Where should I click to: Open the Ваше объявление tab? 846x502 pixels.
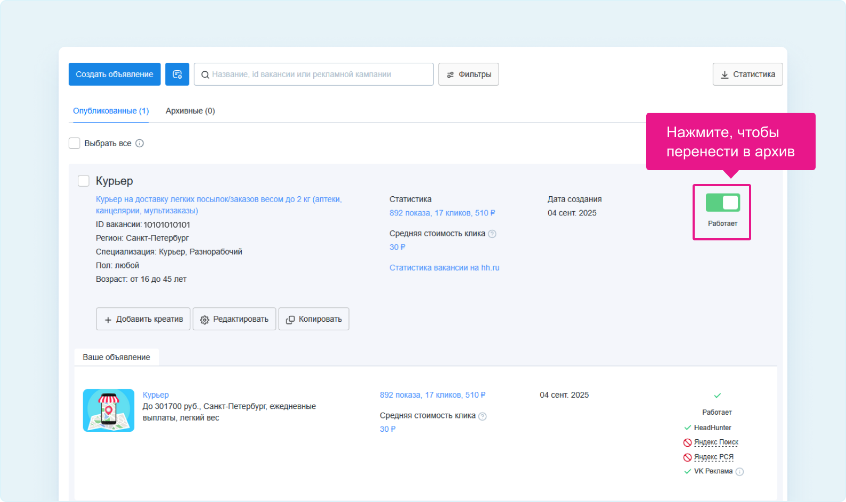click(116, 357)
